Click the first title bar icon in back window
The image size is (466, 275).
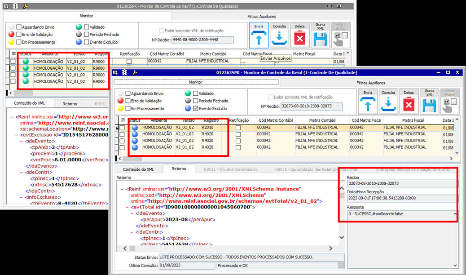(6, 6)
